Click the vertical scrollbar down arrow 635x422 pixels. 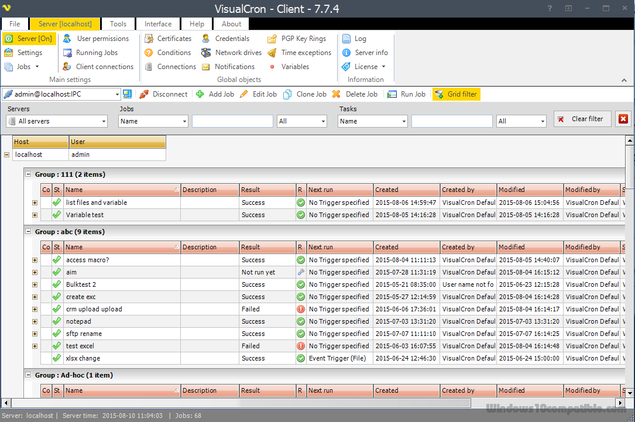pos(630,393)
